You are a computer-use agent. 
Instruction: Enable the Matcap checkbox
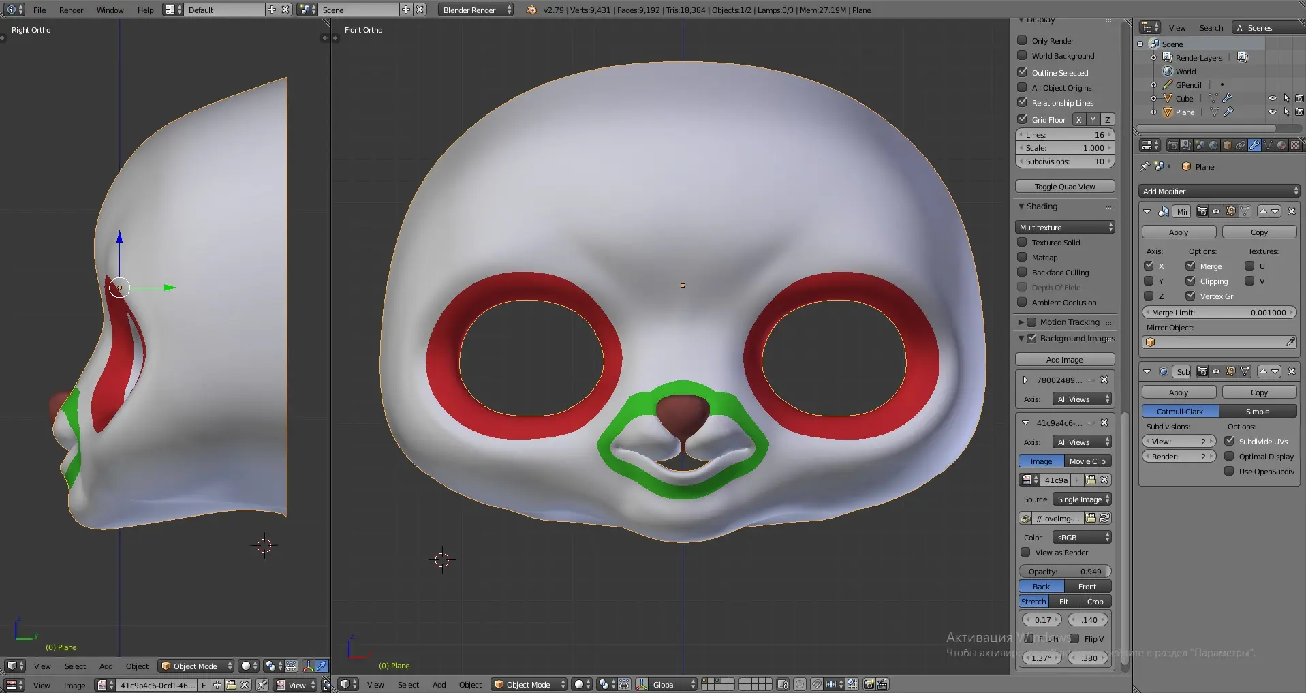pyautogui.click(x=1022, y=258)
